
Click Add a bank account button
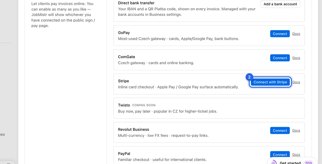280,4
